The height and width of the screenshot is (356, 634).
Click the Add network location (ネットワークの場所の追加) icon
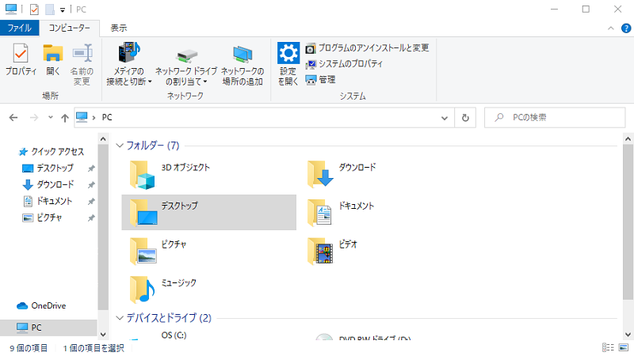point(243,62)
